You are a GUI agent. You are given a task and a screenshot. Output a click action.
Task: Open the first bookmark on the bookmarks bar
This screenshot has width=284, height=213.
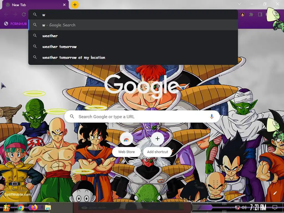[x=16, y=24]
